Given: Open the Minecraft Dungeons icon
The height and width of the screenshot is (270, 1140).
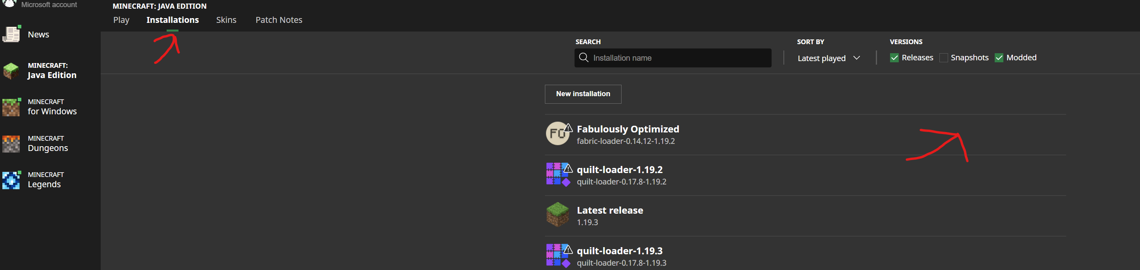Looking at the screenshot, I should click(11, 143).
